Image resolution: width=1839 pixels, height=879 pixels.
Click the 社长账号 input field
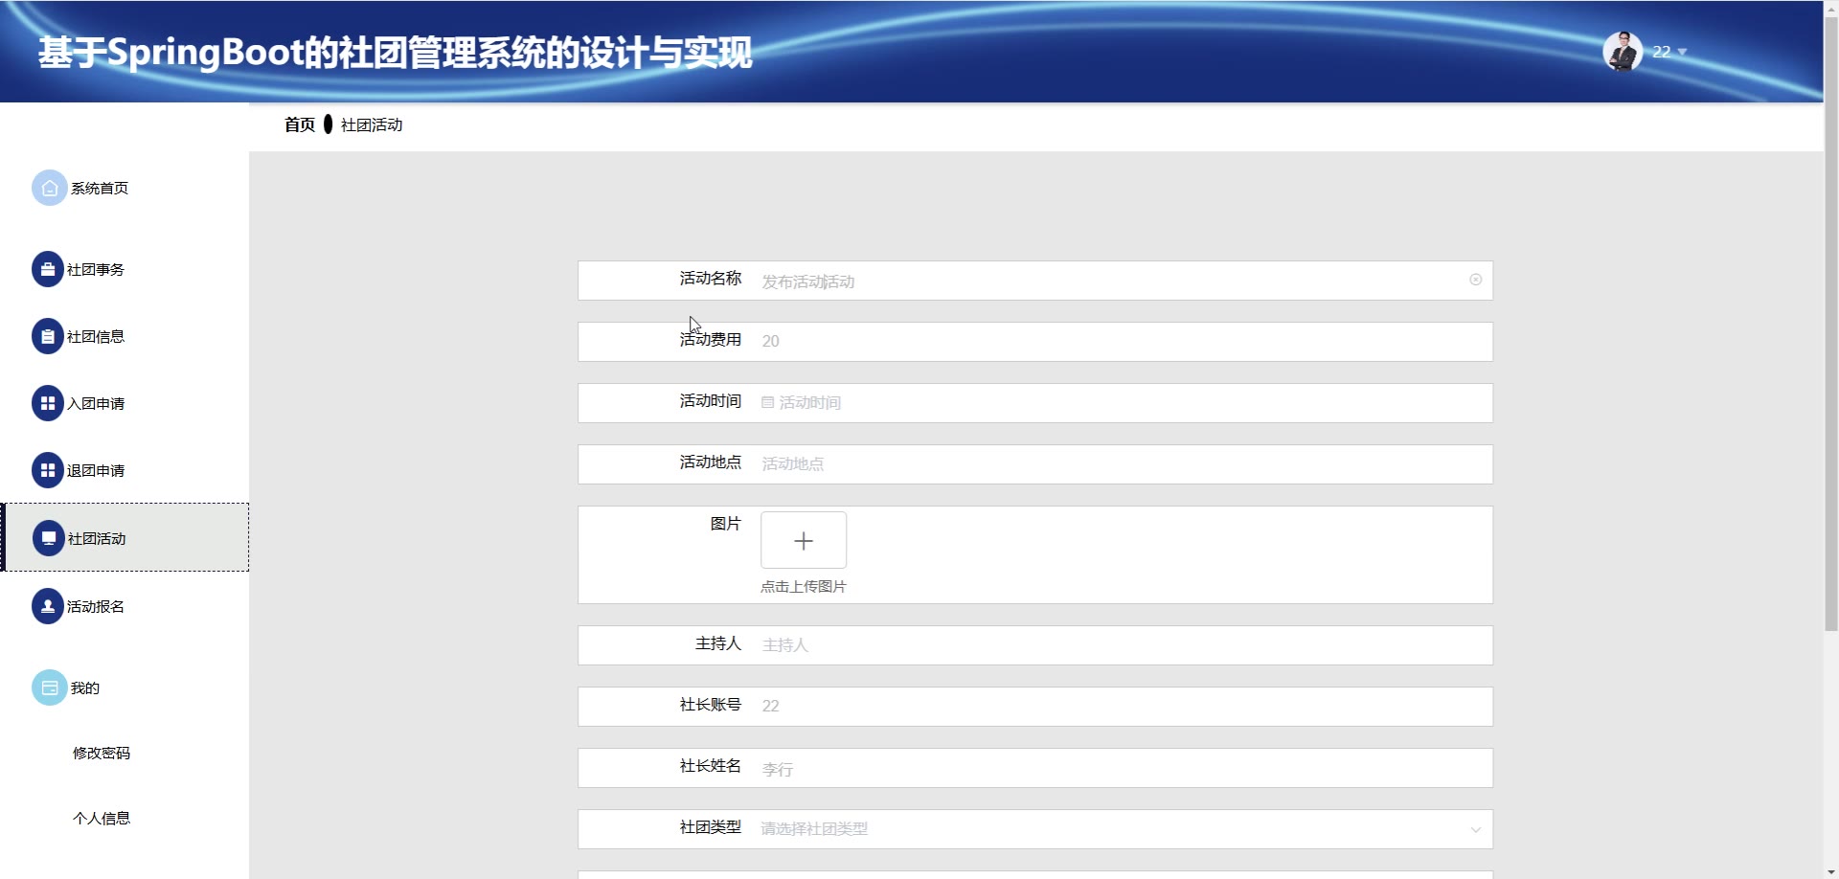point(1122,707)
